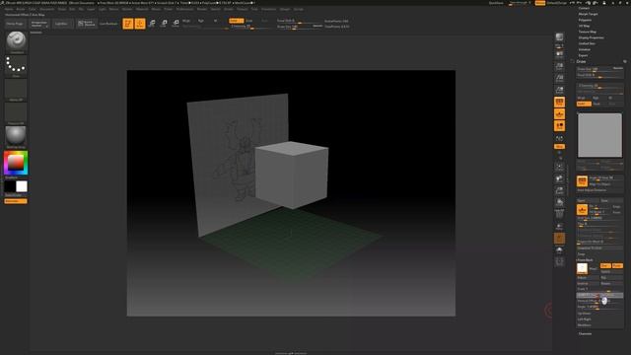Enable Zsub in top shelf
The height and width of the screenshot is (355, 631).
click(249, 21)
